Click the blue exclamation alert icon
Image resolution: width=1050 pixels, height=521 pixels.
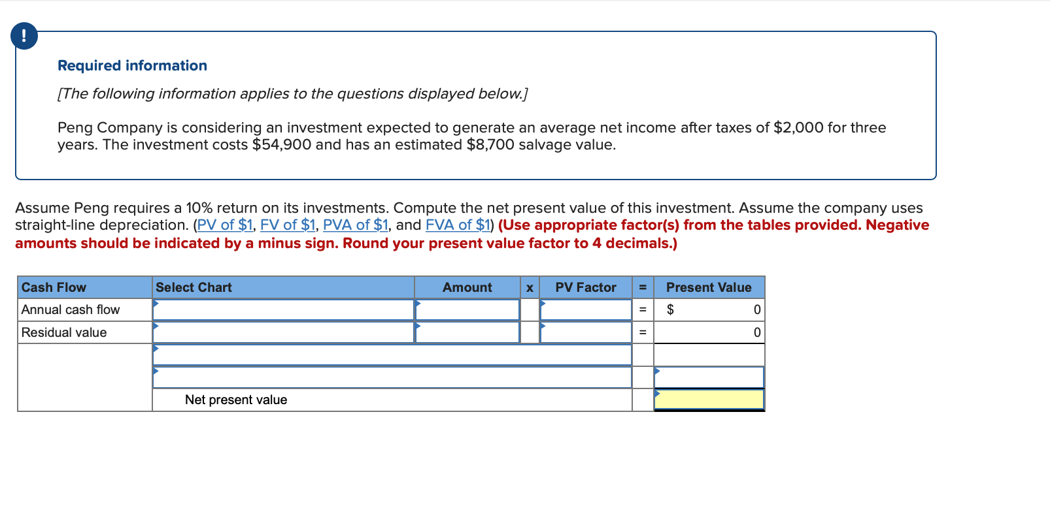24,36
